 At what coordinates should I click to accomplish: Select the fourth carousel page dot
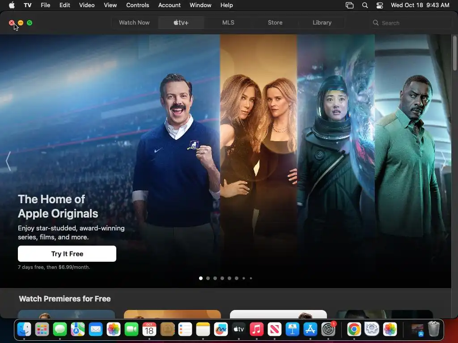222,278
